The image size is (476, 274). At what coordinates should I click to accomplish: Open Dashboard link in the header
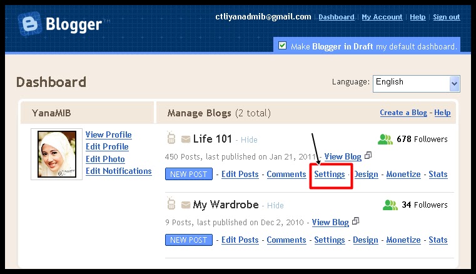[337, 17]
